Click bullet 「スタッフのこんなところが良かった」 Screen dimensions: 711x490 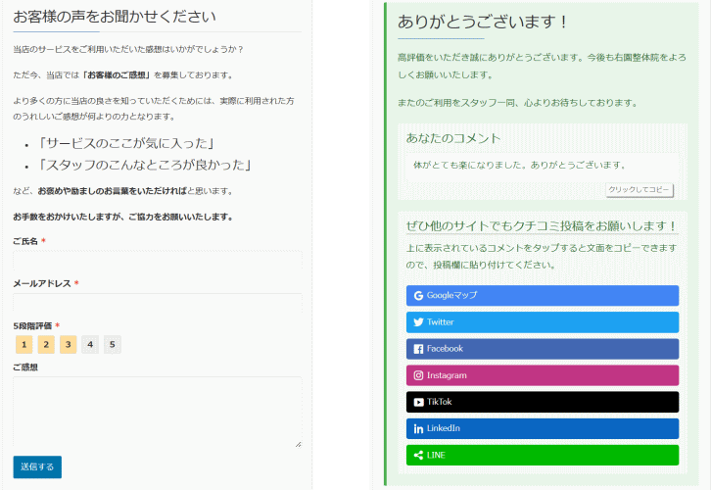pyautogui.click(x=144, y=165)
